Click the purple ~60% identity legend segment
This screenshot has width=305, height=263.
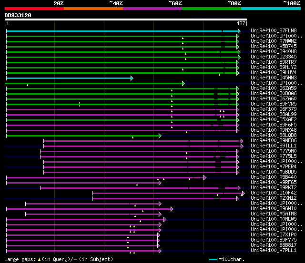tap(152, 9)
